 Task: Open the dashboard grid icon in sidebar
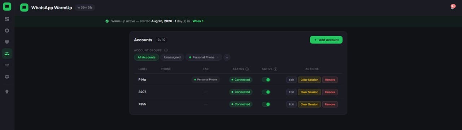click(7, 19)
